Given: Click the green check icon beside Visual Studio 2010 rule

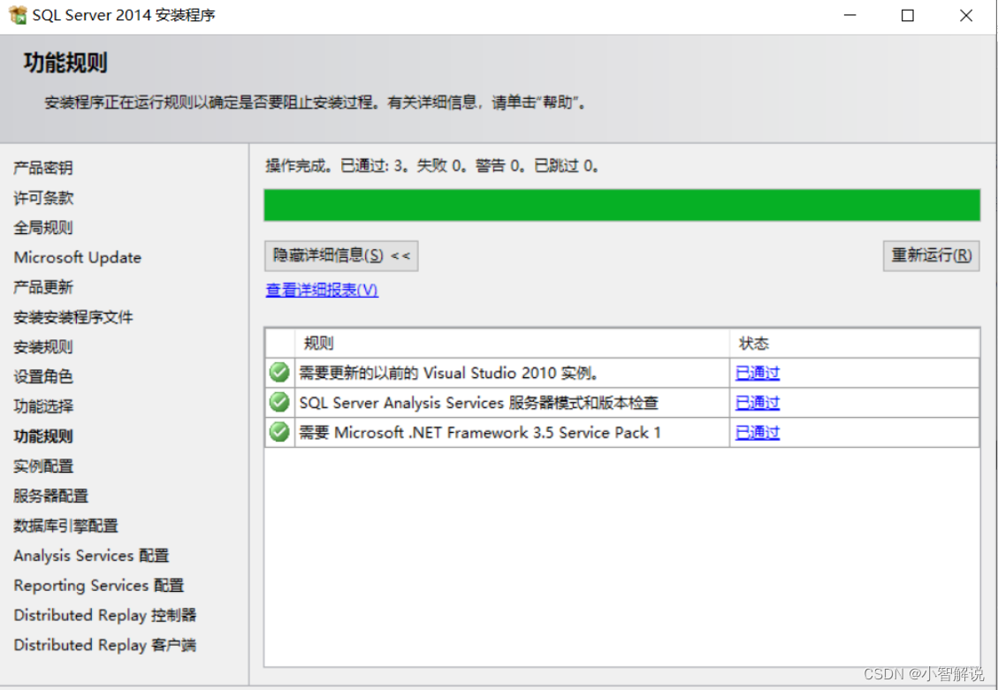Looking at the screenshot, I should coord(278,372).
